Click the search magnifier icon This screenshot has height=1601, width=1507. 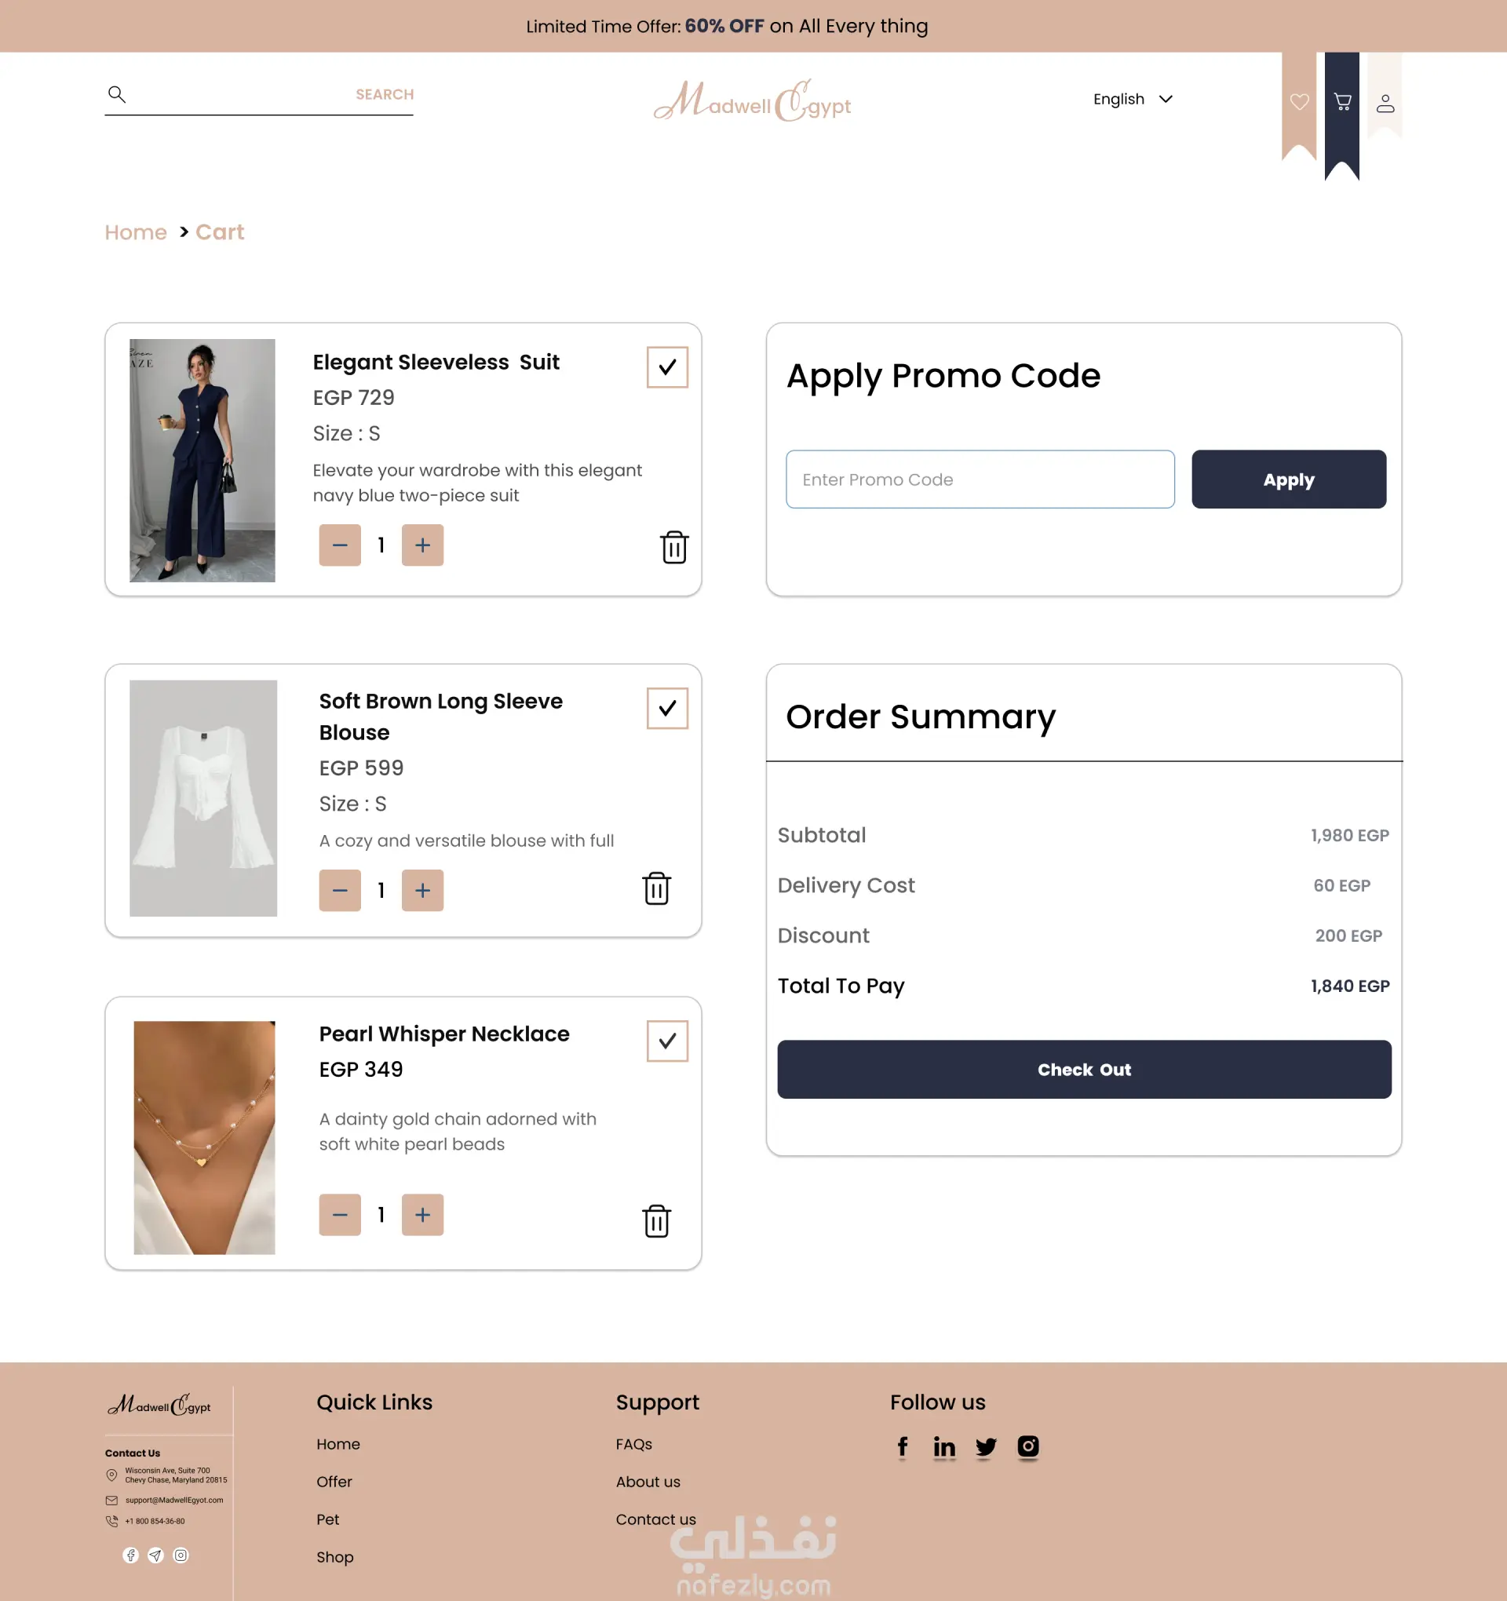point(117,94)
